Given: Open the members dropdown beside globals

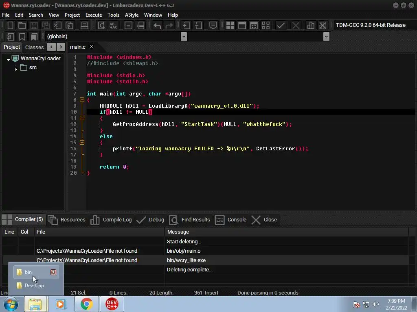Looking at the screenshot, I should point(326,36).
